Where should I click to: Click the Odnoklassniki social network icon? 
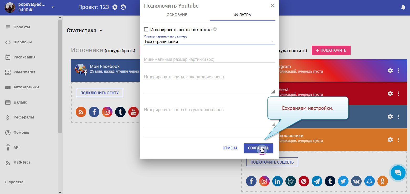pos(383,181)
